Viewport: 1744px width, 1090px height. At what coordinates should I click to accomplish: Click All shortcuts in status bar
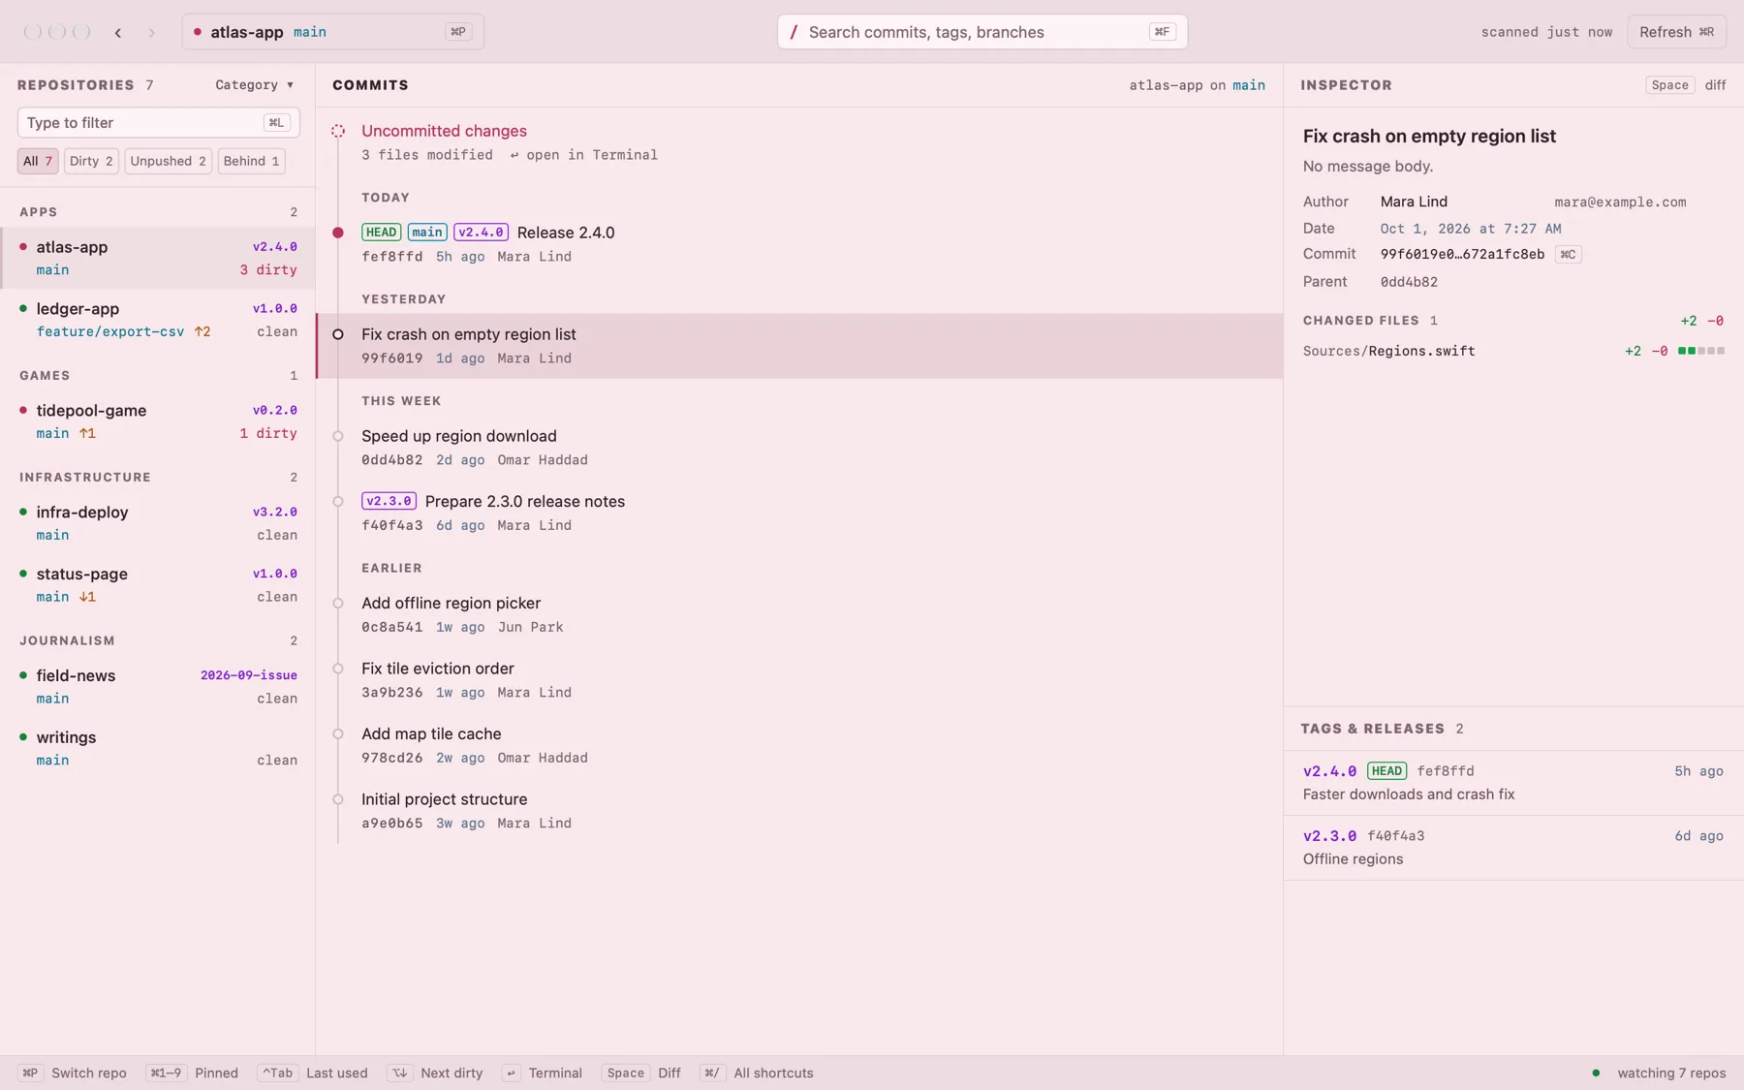pyautogui.click(x=759, y=1073)
